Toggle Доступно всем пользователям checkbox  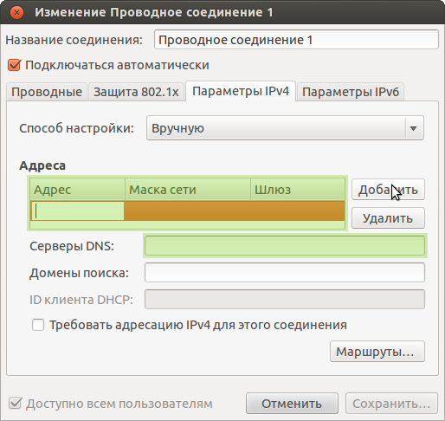pos(15,404)
